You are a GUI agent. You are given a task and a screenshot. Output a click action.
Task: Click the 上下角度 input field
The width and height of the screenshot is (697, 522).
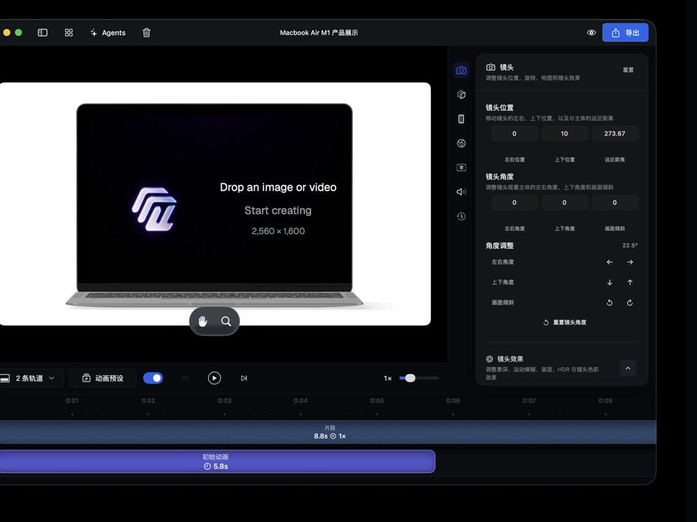pos(565,202)
